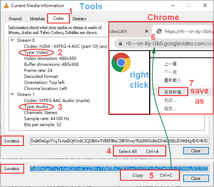
Task: Click the Chrome logo image
Action: click(121, 63)
